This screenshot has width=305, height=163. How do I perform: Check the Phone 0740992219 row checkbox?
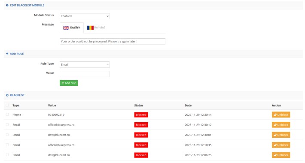click(7, 115)
